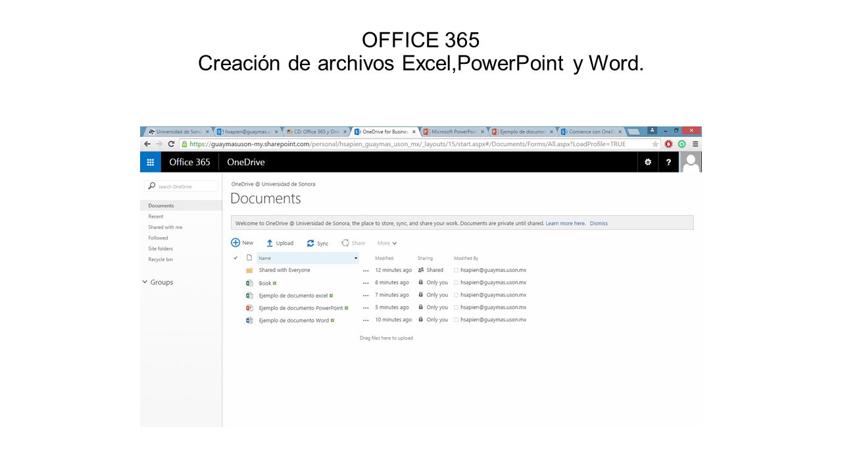Screen dimensions: 842x474
Task: Open the Name column dropdown arrow
Action: click(356, 259)
